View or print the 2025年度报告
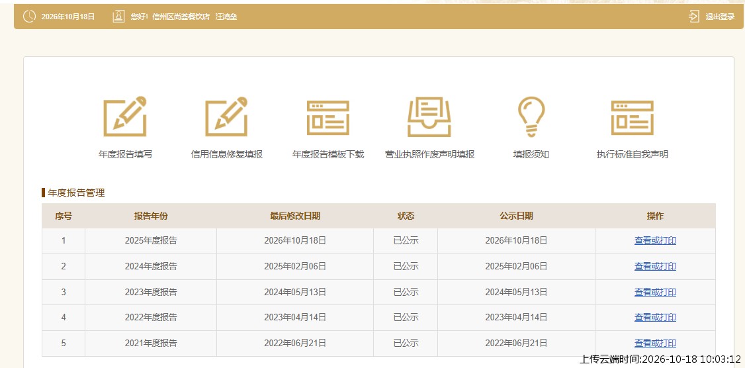Image resolution: width=745 pixels, height=368 pixels. tap(655, 240)
